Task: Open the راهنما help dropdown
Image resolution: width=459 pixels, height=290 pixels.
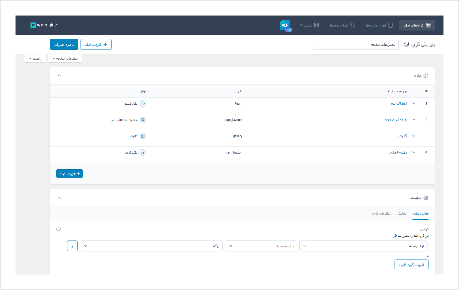Action: tap(35, 58)
